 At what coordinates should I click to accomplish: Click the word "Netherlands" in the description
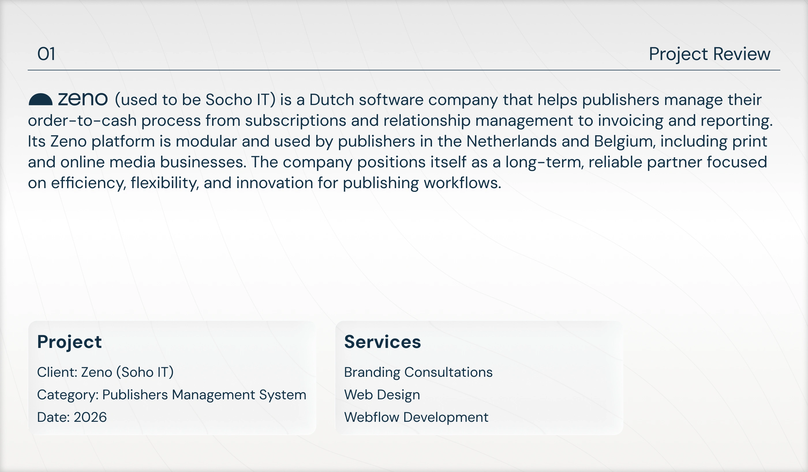[511, 141]
